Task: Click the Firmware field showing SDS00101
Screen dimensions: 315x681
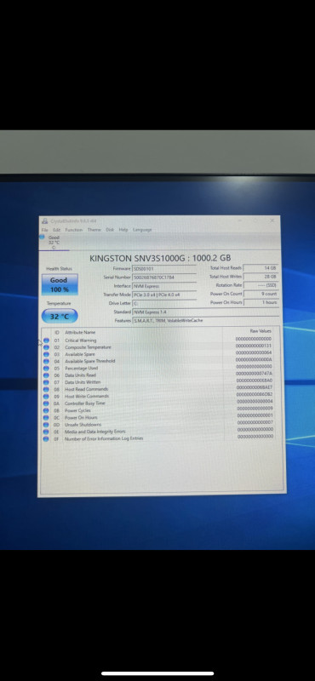Action: 164,269
